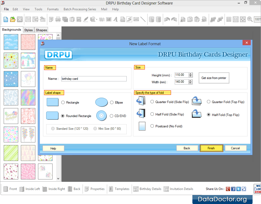The height and width of the screenshot is (204, 261).
Task: Select the CD/DVD label shape
Action: tap(112, 116)
